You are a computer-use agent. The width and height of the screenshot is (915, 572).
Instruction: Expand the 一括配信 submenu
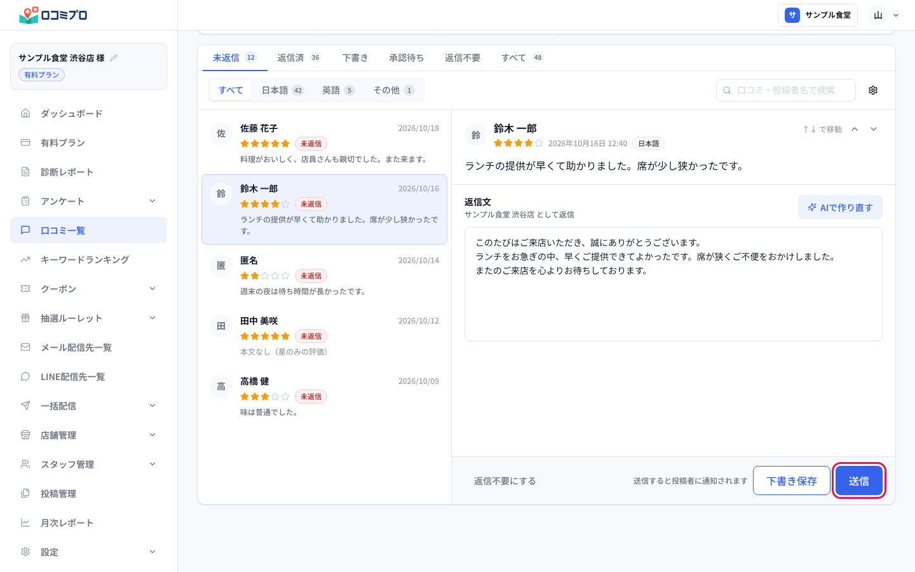(x=152, y=405)
